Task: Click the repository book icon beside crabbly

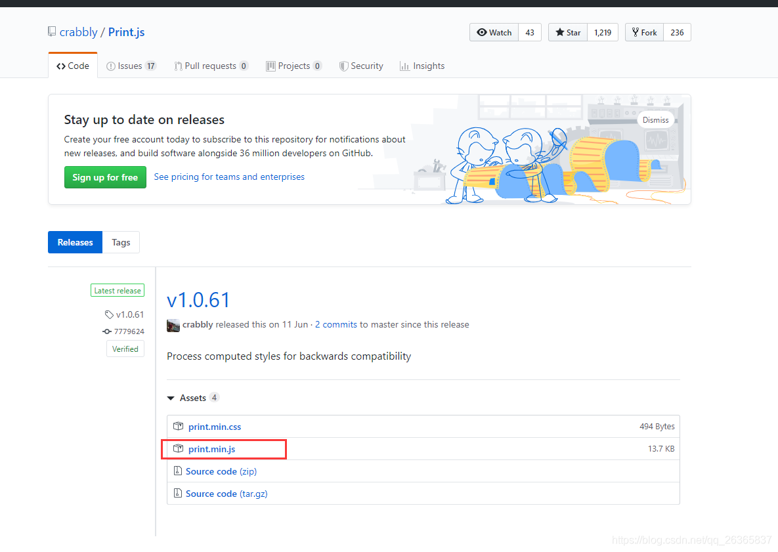Action: 52,32
